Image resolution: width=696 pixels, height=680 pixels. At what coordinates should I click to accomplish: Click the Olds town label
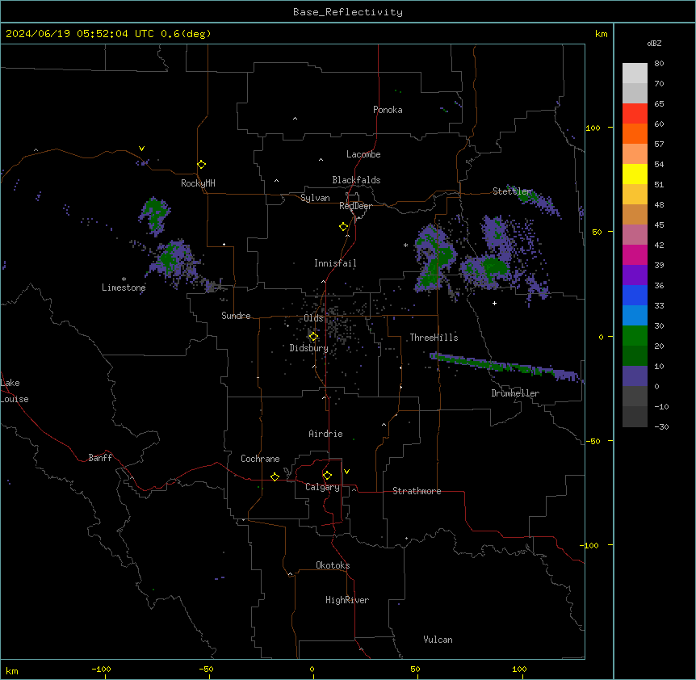[313, 318]
